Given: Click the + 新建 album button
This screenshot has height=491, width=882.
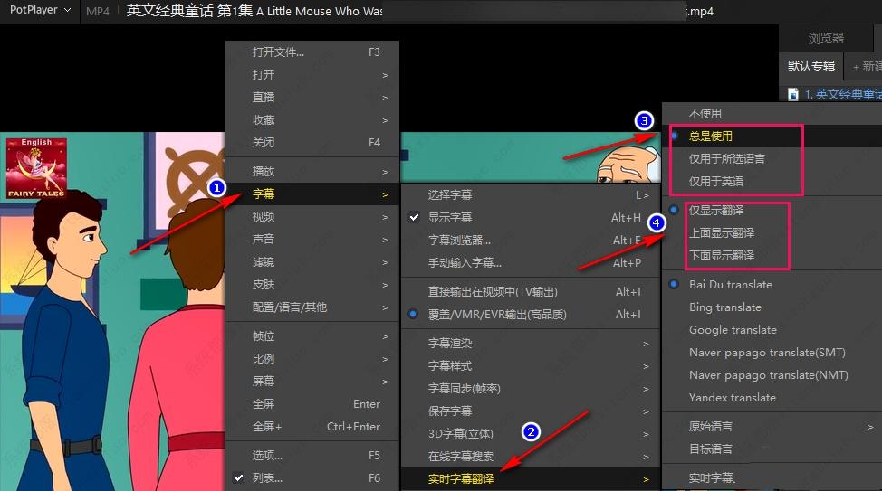Looking at the screenshot, I should (x=867, y=66).
